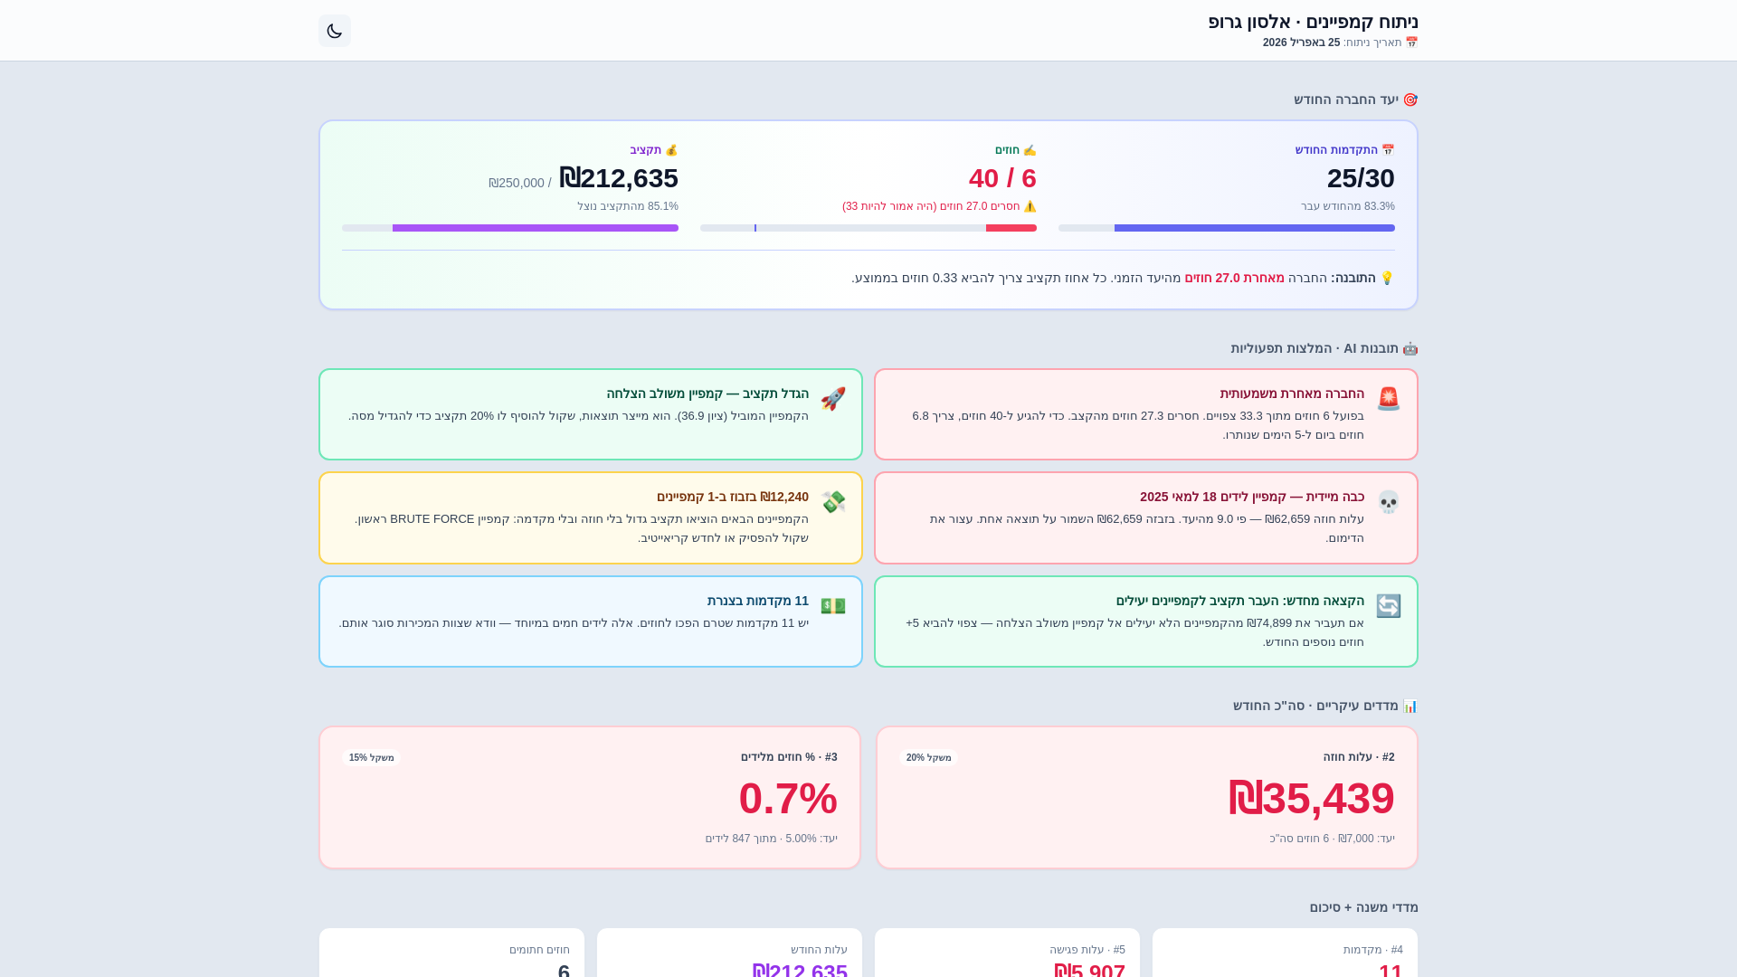Click the יעד: 5.00% · מתוך 847 לידים caption

click(x=772, y=839)
